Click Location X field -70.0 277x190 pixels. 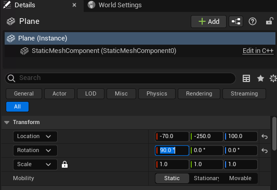click(172, 137)
